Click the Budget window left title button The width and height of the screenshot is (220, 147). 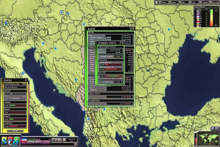[x=131, y=29]
